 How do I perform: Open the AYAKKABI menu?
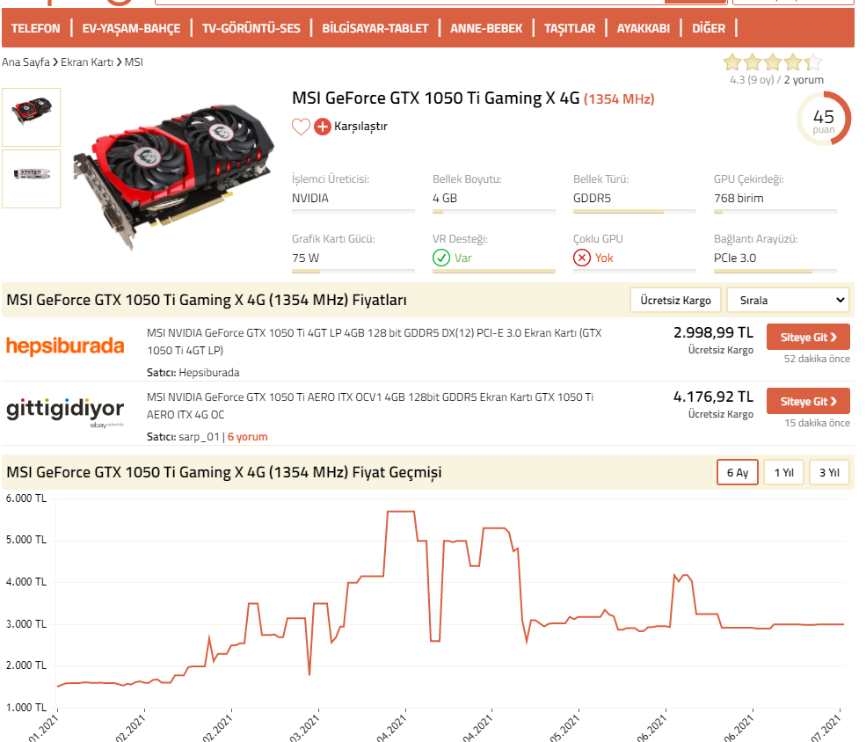click(644, 28)
